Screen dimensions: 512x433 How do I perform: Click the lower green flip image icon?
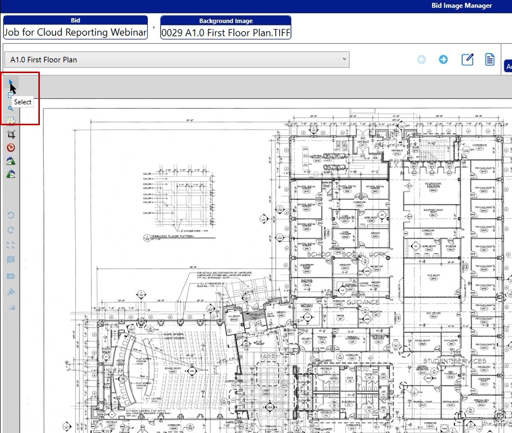11,174
